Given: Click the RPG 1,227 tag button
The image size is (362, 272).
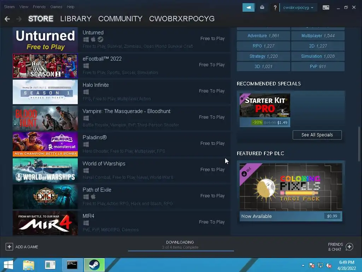Looking at the screenshot, I should tap(263, 46).
